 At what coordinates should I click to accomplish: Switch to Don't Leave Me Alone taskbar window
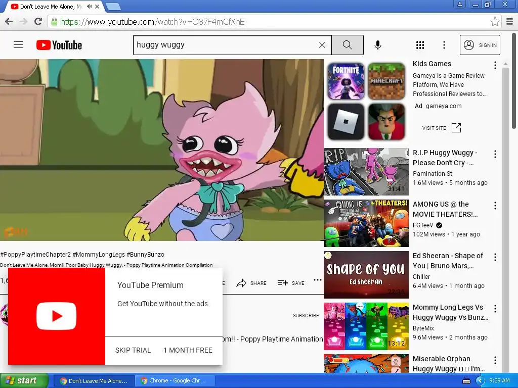pos(94,381)
